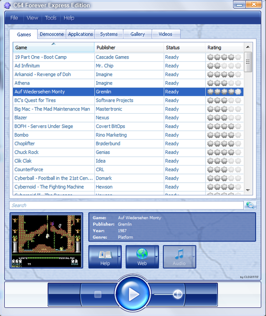Expand the Web button dropdown arrow
266x316 pixels.
156,257
